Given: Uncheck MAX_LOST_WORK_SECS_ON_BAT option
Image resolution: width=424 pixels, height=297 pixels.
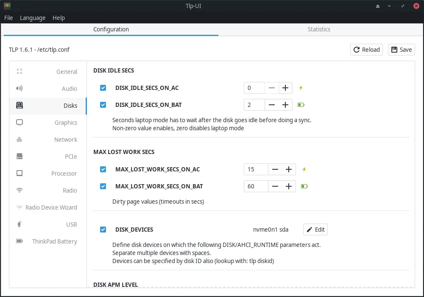Looking at the screenshot, I should coord(103,186).
